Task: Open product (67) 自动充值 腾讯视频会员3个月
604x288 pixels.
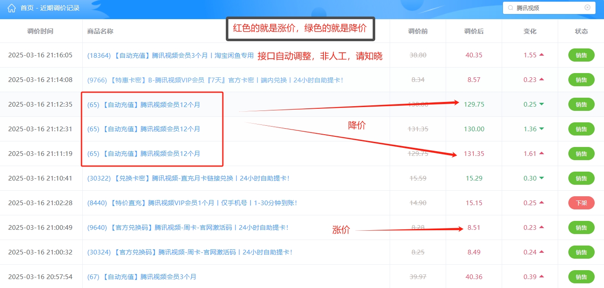Action: pyautogui.click(x=142, y=277)
